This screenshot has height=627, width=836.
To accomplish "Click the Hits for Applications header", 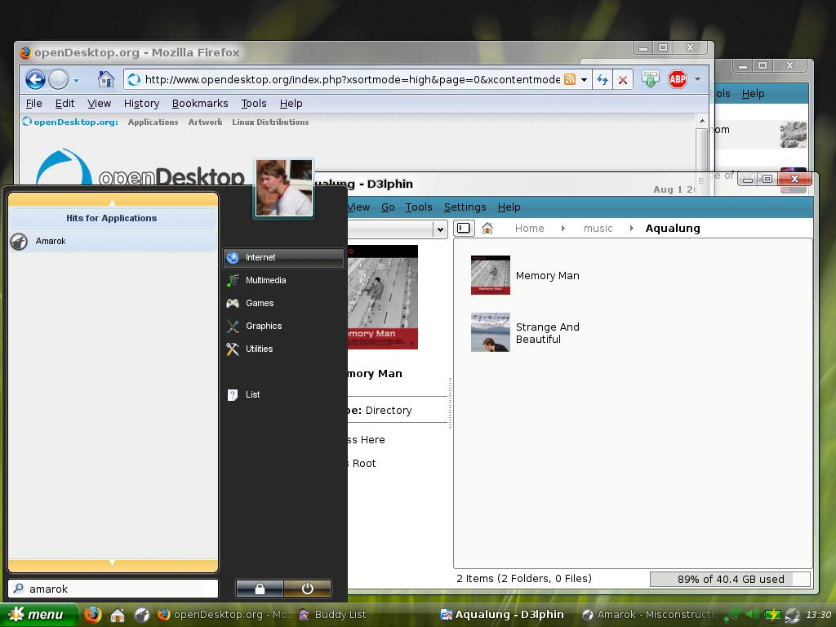I will pos(113,218).
